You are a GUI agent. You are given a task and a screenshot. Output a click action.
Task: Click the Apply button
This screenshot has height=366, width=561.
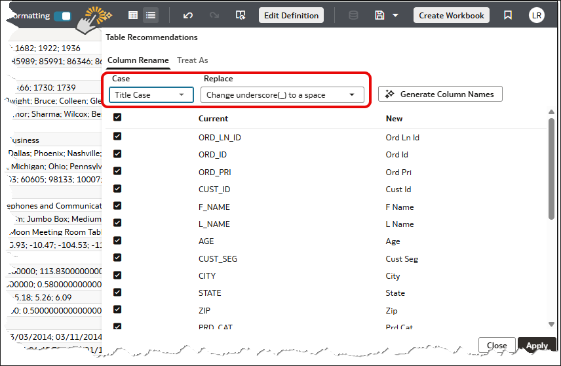coord(537,345)
